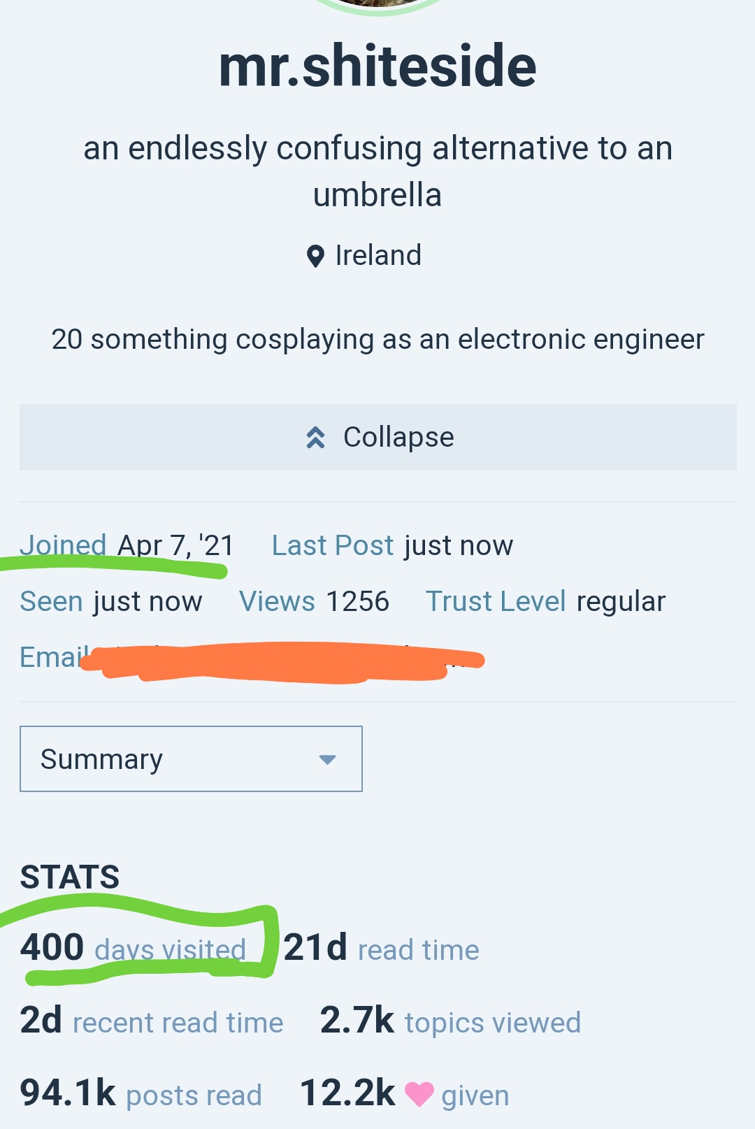Click the 94.1k posts read stat
The width and height of the screenshot is (755, 1129).
(141, 1094)
